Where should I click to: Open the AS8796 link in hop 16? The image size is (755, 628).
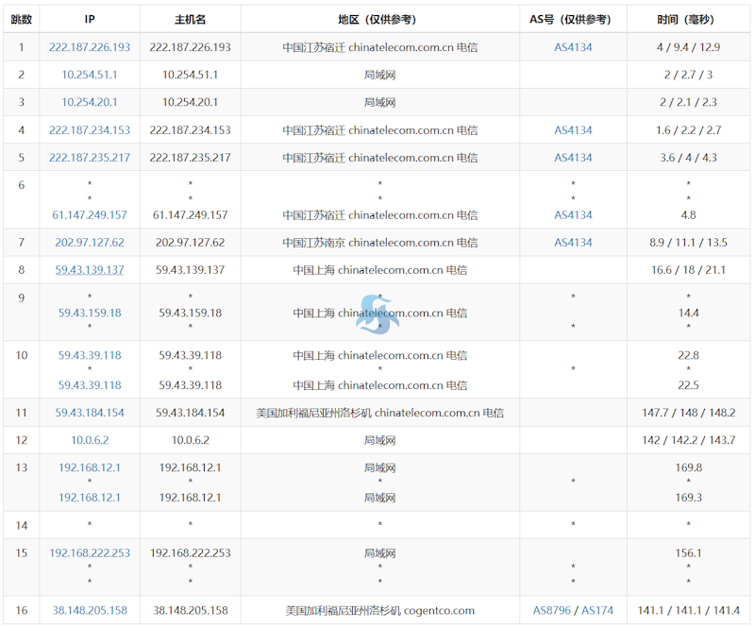pyautogui.click(x=552, y=611)
